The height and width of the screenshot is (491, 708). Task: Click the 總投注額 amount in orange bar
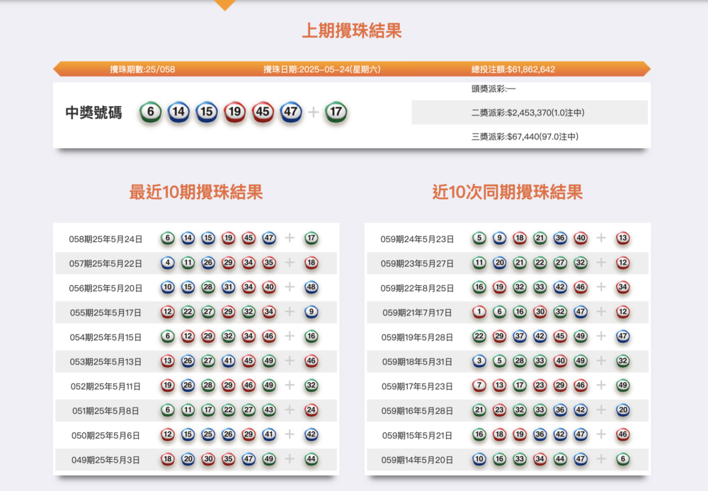pyautogui.click(x=513, y=69)
